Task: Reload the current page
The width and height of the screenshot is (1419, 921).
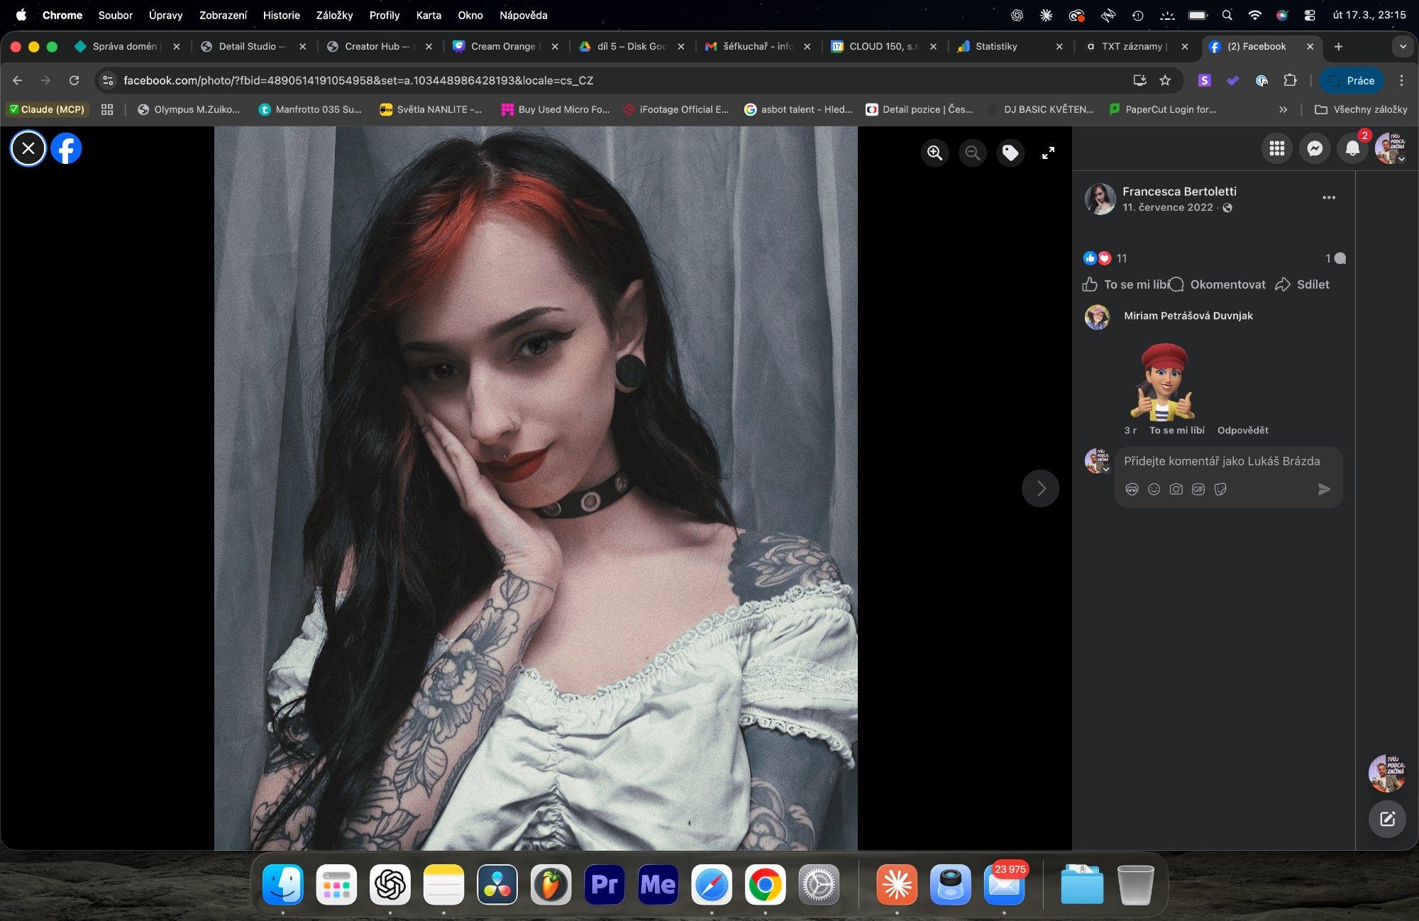Action: pos(74,80)
